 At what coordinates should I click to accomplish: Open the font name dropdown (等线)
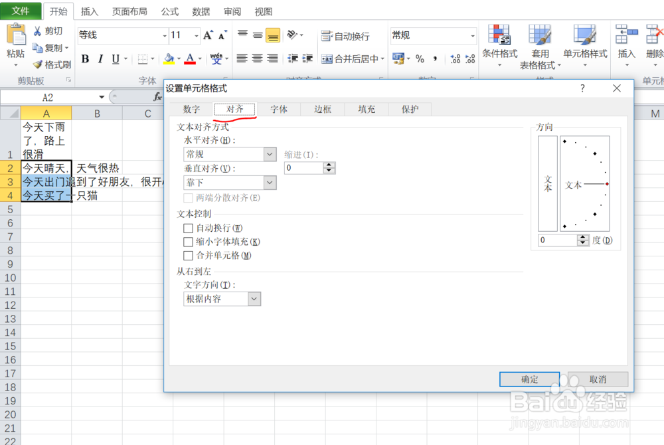[165, 36]
